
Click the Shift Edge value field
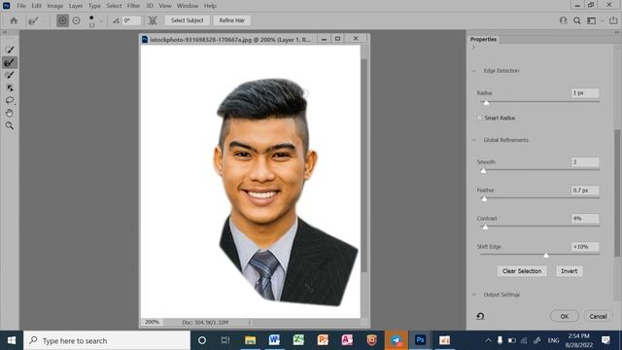coord(585,246)
